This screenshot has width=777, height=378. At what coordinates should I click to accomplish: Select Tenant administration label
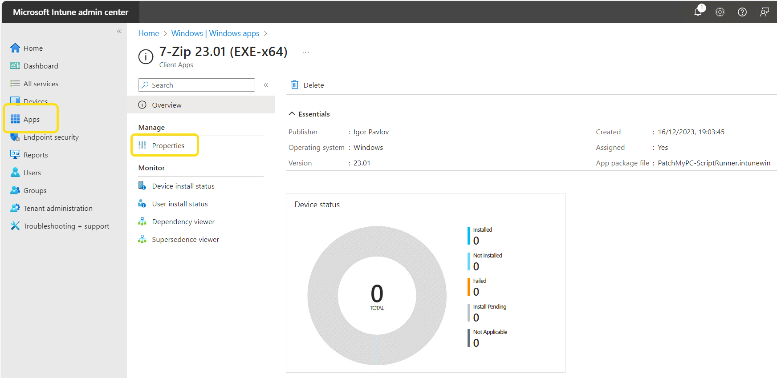coord(58,208)
